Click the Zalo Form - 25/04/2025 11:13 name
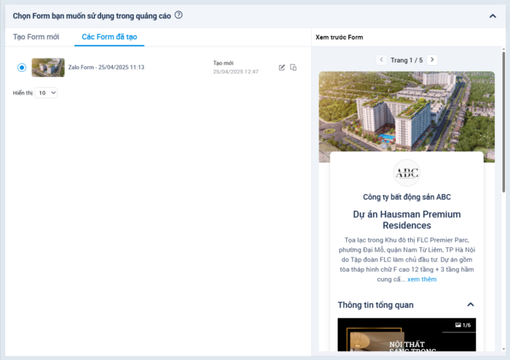 (x=106, y=67)
